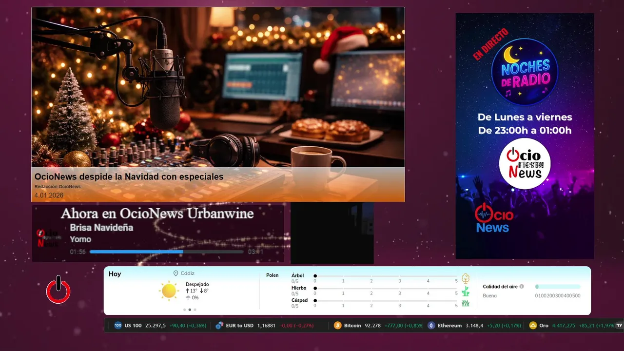Select the middle weather carousel dot
Screen dimensions: 624x351
coord(190,310)
